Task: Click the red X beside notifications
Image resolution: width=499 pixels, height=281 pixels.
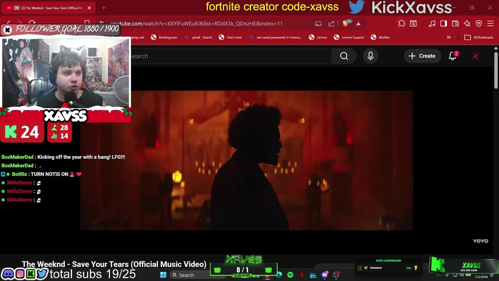Action: (475, 56)
